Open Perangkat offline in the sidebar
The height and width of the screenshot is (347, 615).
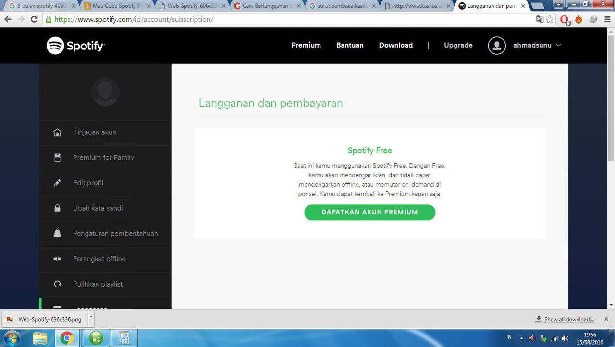pos(99,259)
